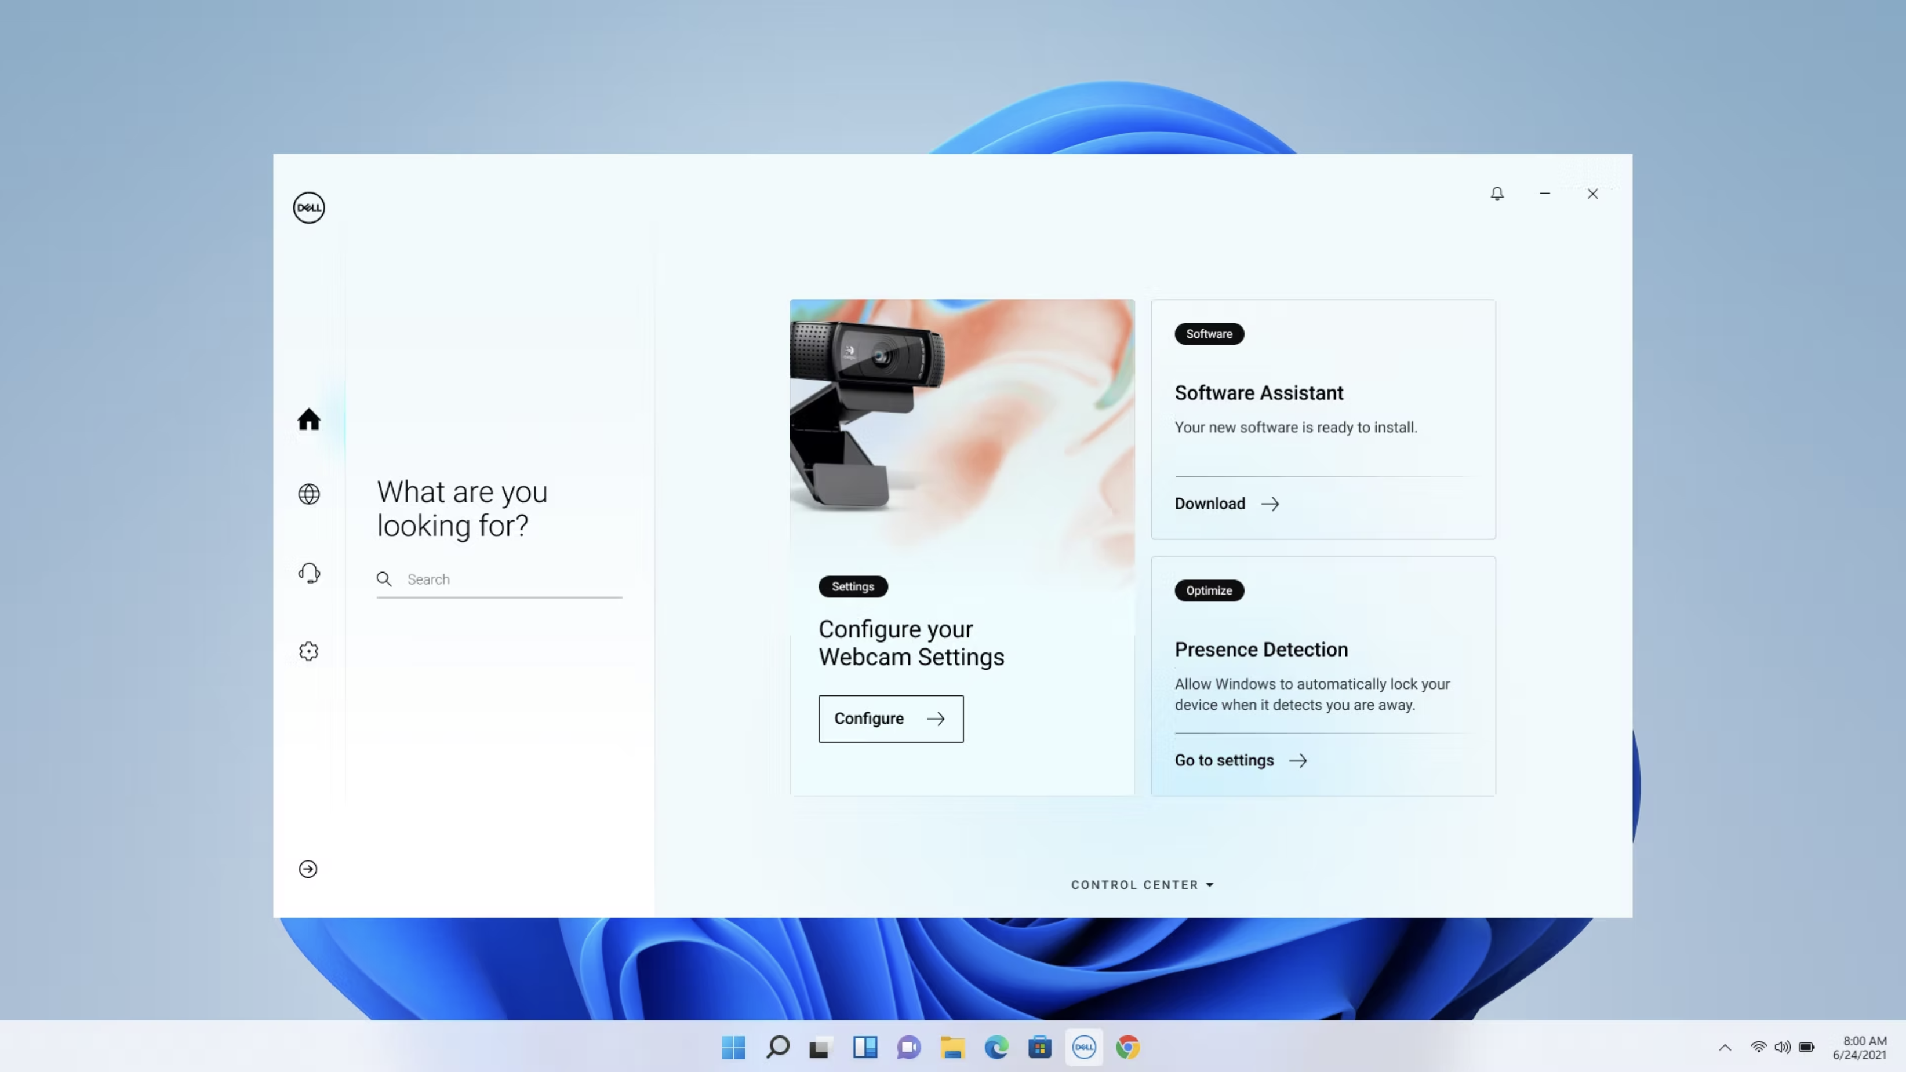The width and height of the screenshot is (1906, 1072).
Task: Expand the Control Center dropdown
Action: click(x=1141, y=885)
